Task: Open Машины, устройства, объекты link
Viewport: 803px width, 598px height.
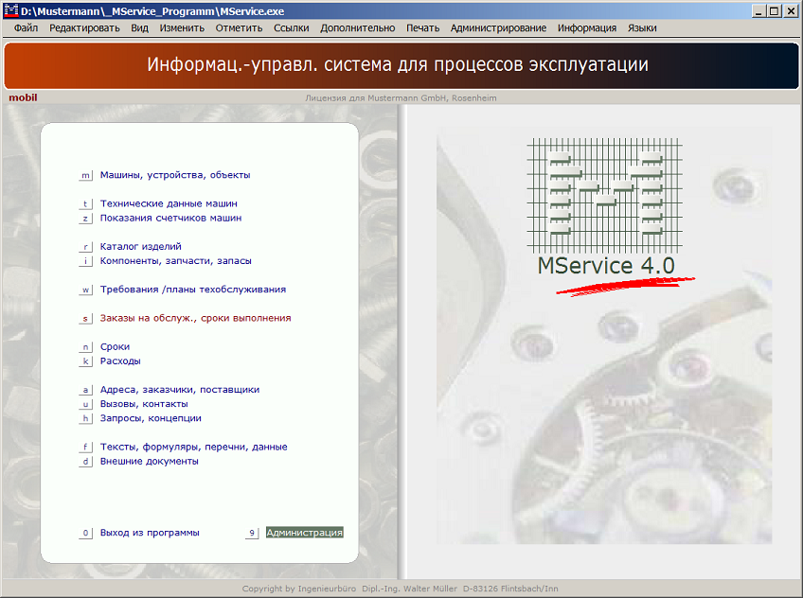Action: click(175, 175)
